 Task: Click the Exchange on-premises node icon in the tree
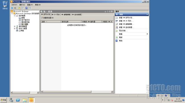coord(15,14)
